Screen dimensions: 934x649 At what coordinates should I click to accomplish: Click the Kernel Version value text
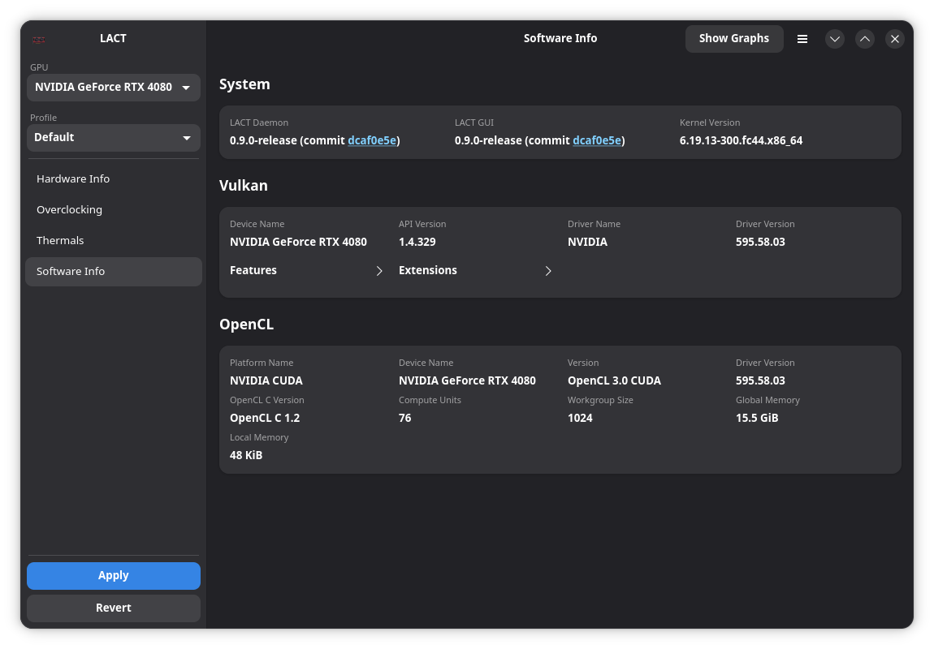pos(741,140)
